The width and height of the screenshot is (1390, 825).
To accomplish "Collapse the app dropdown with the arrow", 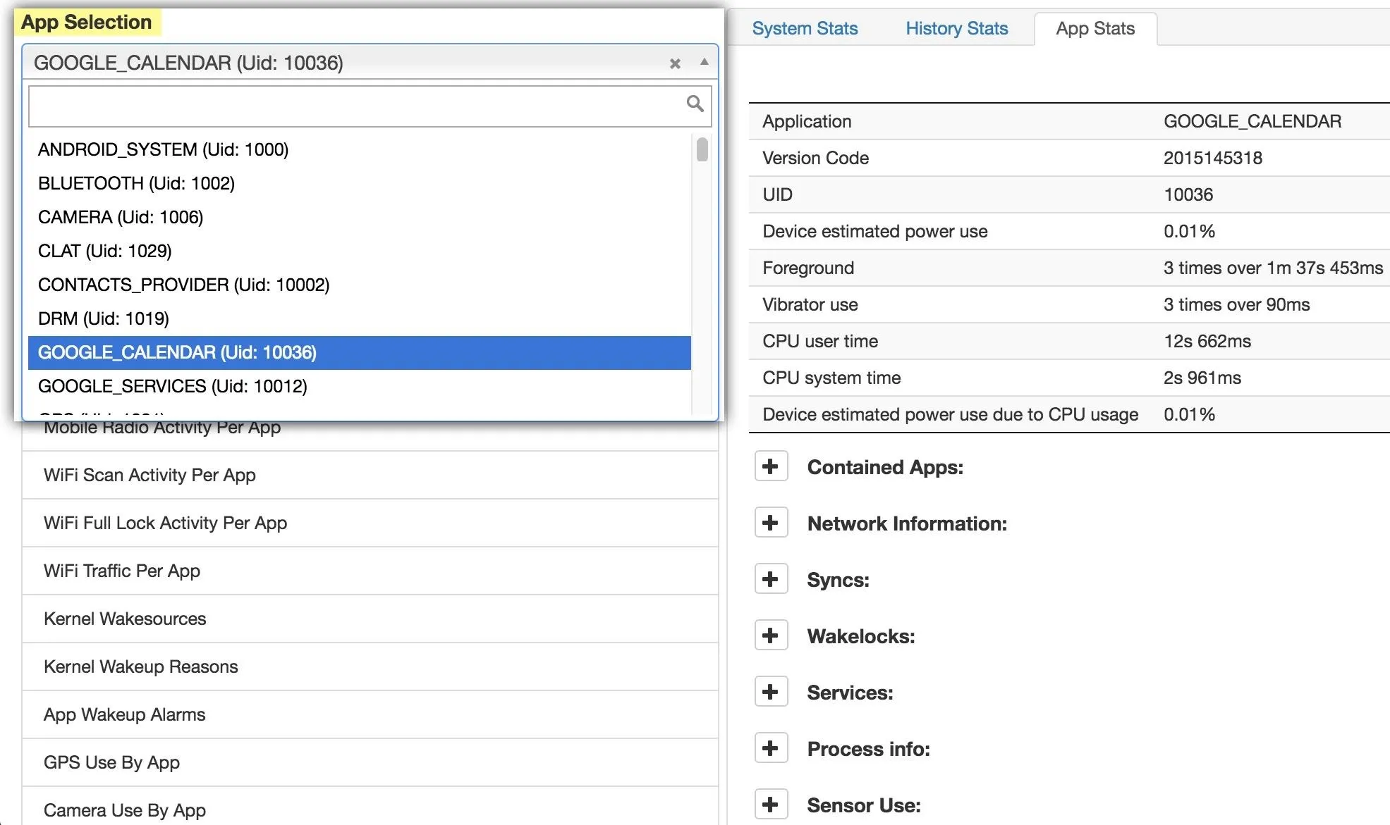I will (704, 62).
